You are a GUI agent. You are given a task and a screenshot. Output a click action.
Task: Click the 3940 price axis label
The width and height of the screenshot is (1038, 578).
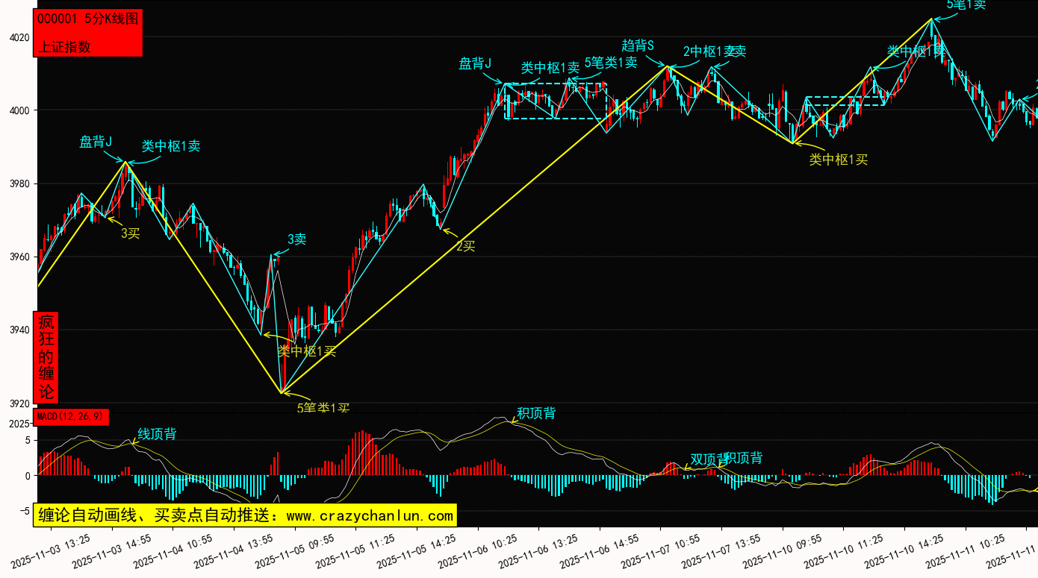click(x=19, y=330)
